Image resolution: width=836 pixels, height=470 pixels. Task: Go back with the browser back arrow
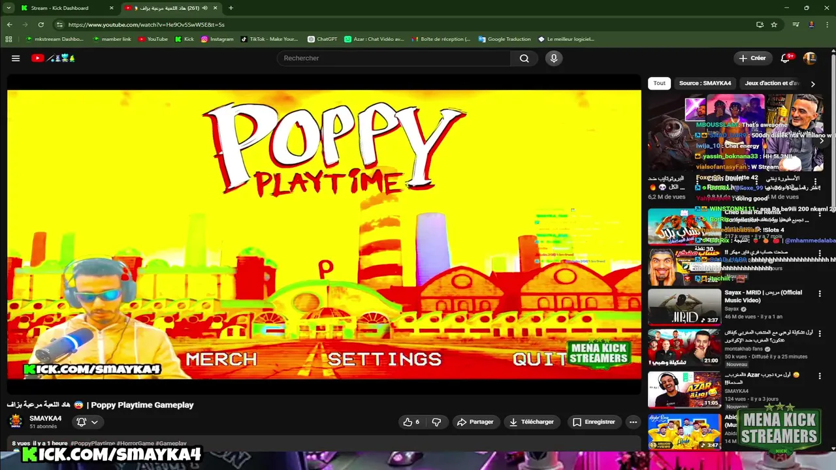[x=9, y=25]
